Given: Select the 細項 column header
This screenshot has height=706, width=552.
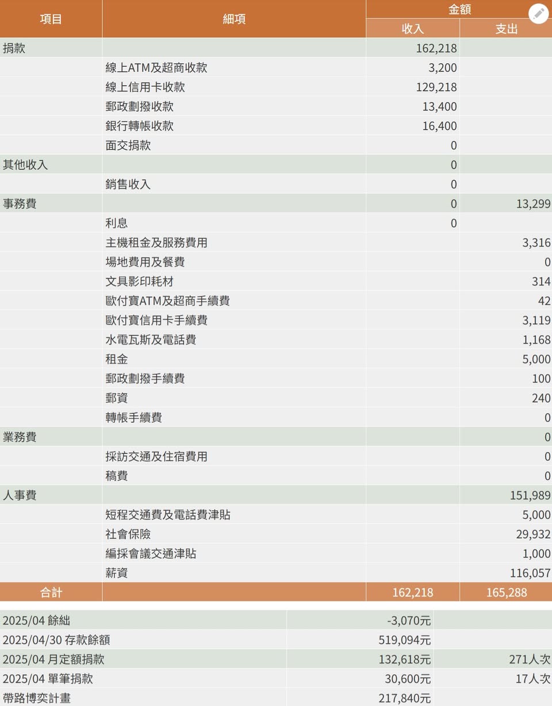Looking at the screenshot, I should pos(234,19).
